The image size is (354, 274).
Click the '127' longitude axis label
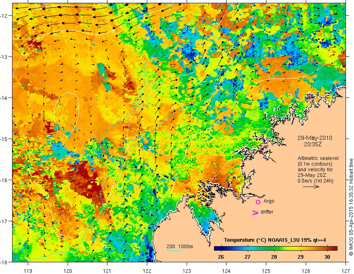[346, 271]
